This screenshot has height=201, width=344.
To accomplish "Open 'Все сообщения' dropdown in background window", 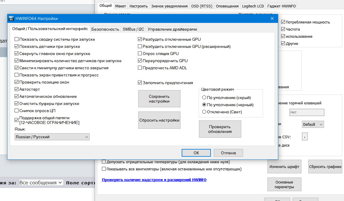I will 41,183.
